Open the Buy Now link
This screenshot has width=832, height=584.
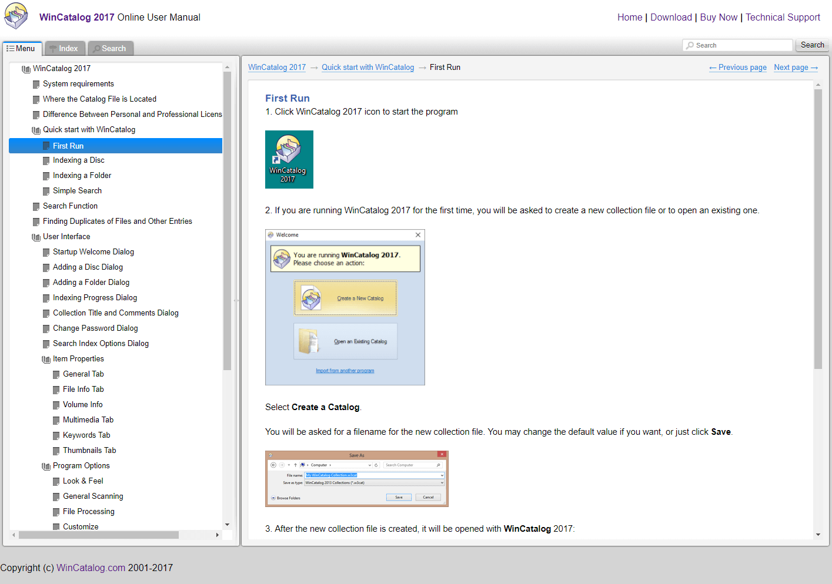(719, 18)
